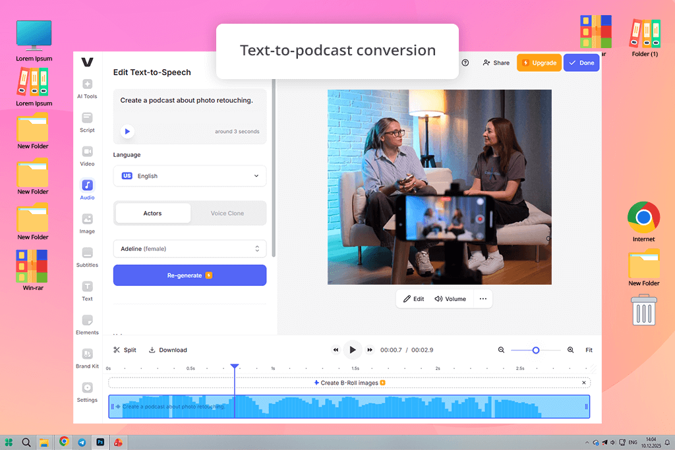
Task: Click the Re-generate button
Action: point(190,275)
